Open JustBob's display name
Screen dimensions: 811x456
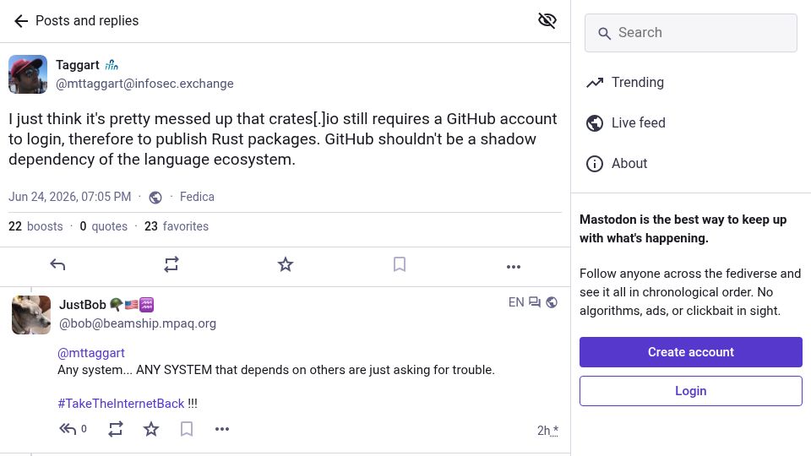106,305
